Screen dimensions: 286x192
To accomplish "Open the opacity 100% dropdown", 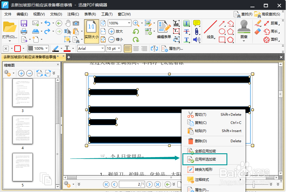I will (x=47, y=48).
